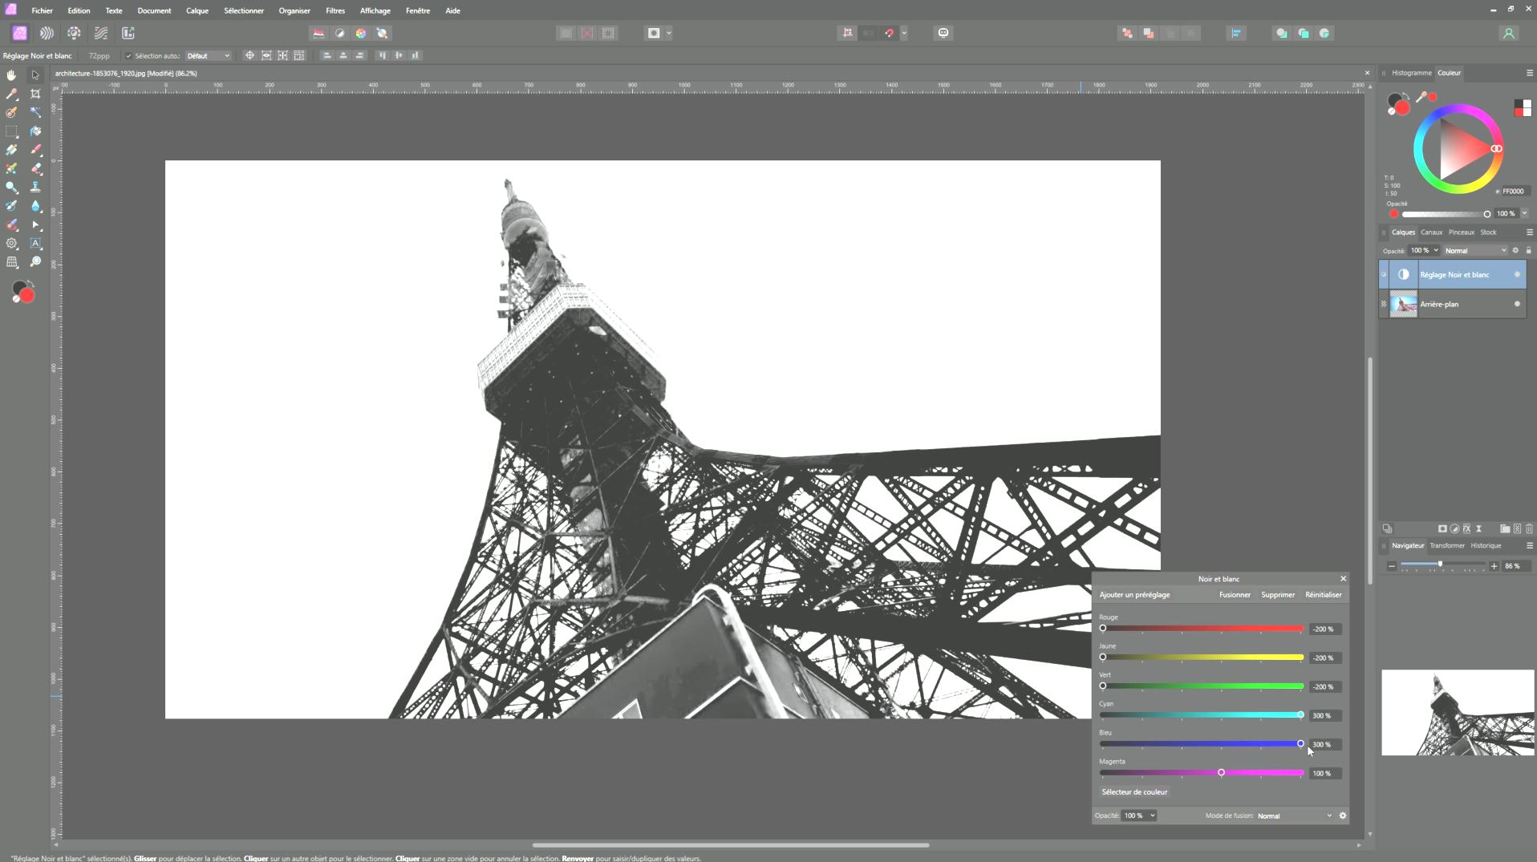The image size is (1537, 862).
Task: Expand Mode de fusion dropdown in dialog
Action: [1294, 815]
